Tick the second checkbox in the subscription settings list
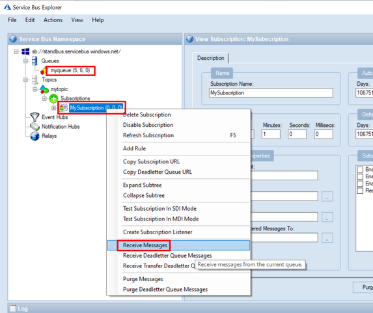The height and width of the screenshot is (313, 373). [x=360, y=176]
